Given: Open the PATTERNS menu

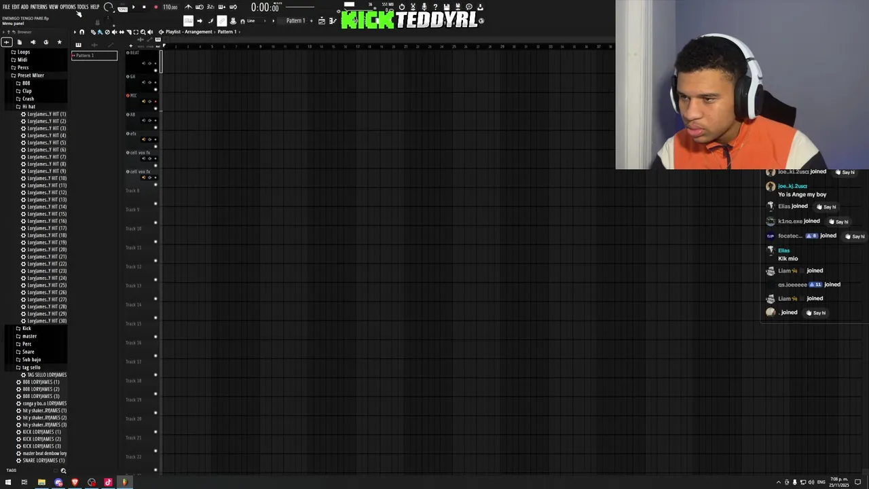Looking at the screenshot, I should pos(39,7).
